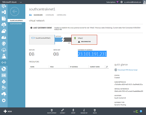Image resolution: width=146 pixels, height=115 pixels.
Task: Open the Machine Learning flask sidebar icon
Action: point(4,56)
